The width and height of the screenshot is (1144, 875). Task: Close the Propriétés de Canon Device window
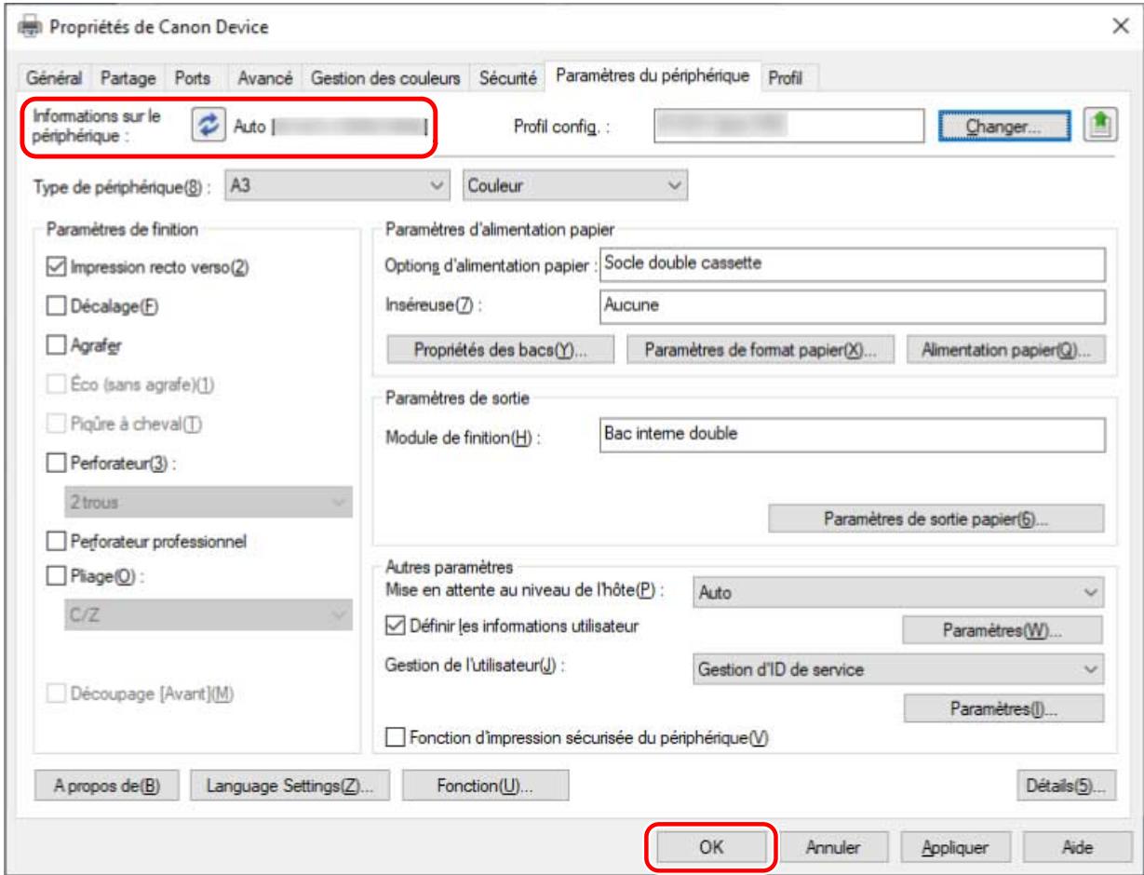[1121, 27]
